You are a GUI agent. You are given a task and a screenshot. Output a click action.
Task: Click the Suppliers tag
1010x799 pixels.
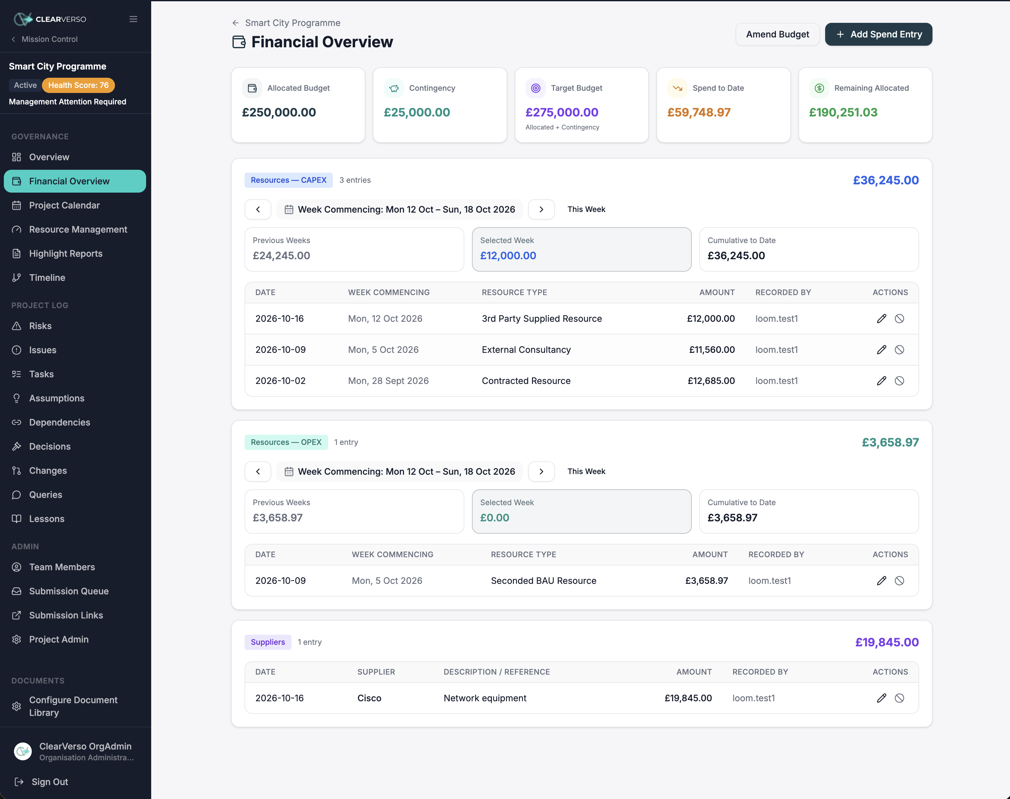coord(268,642)
